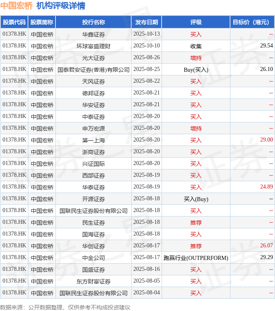
Task: Select the 中泰证券 cell
Action: click(94, 117)
